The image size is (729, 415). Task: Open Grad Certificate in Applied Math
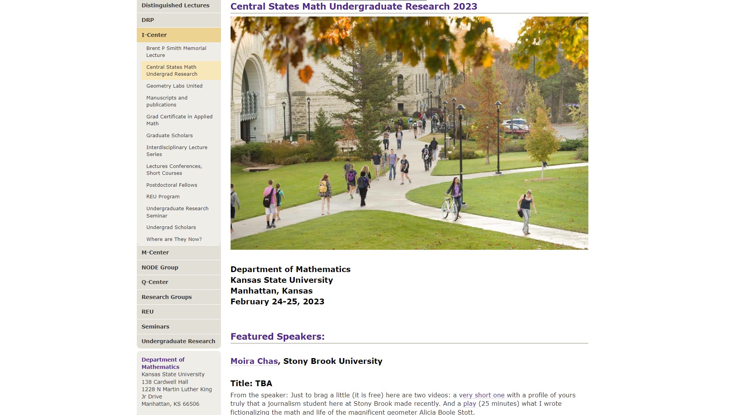[179, 120]
